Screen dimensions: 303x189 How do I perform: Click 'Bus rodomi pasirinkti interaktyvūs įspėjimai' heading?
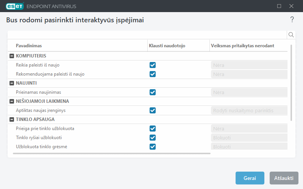tap(75, 20)
